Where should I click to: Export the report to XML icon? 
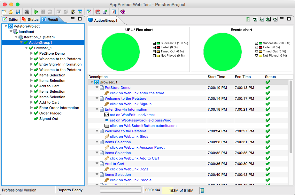(x=275, y=19)
